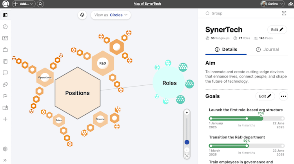Switch to the Journal tab
294x164 pixels.
pyautogui.click(x=267, y=49)
